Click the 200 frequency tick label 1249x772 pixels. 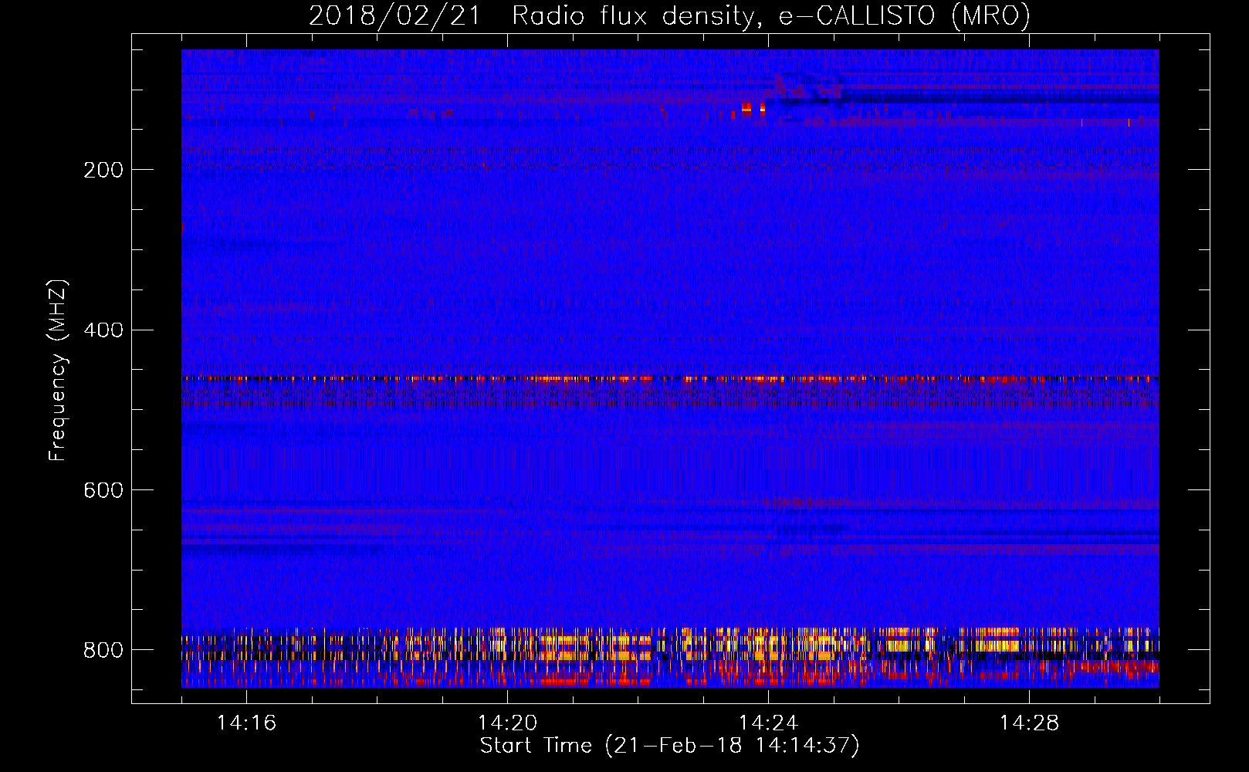[x=103, y=170]
